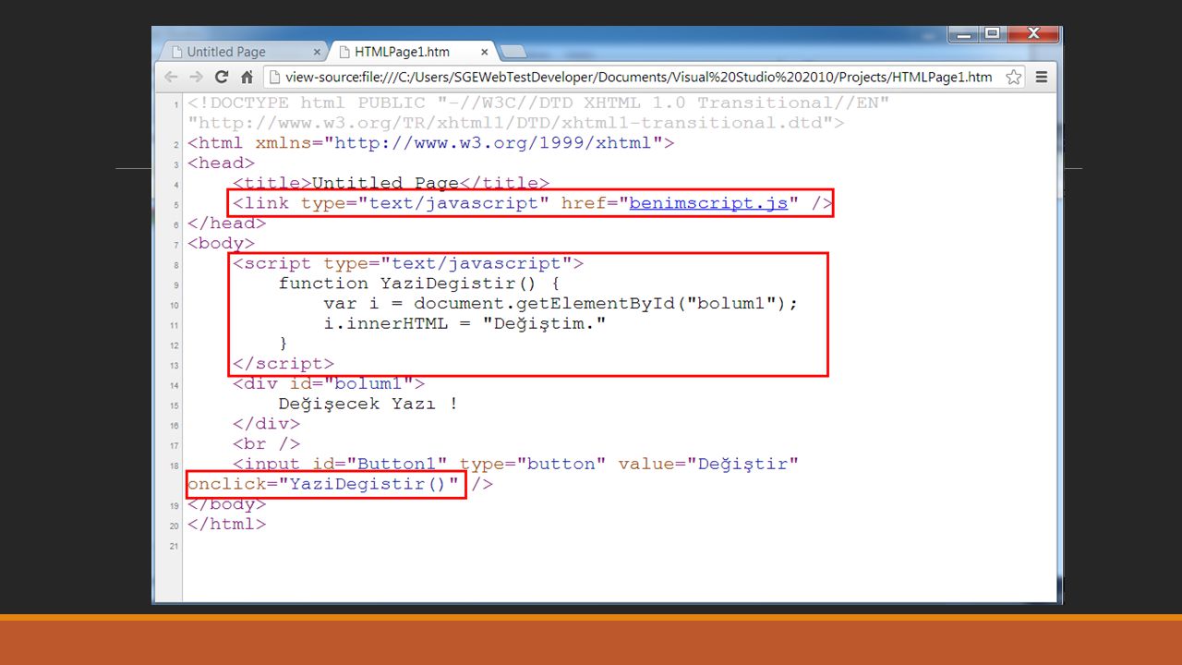Click the <title>Untitled Page</title> line

point(391,183)
